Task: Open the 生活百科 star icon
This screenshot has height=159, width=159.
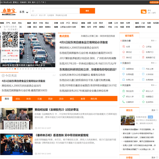Action: pos(143,102)
